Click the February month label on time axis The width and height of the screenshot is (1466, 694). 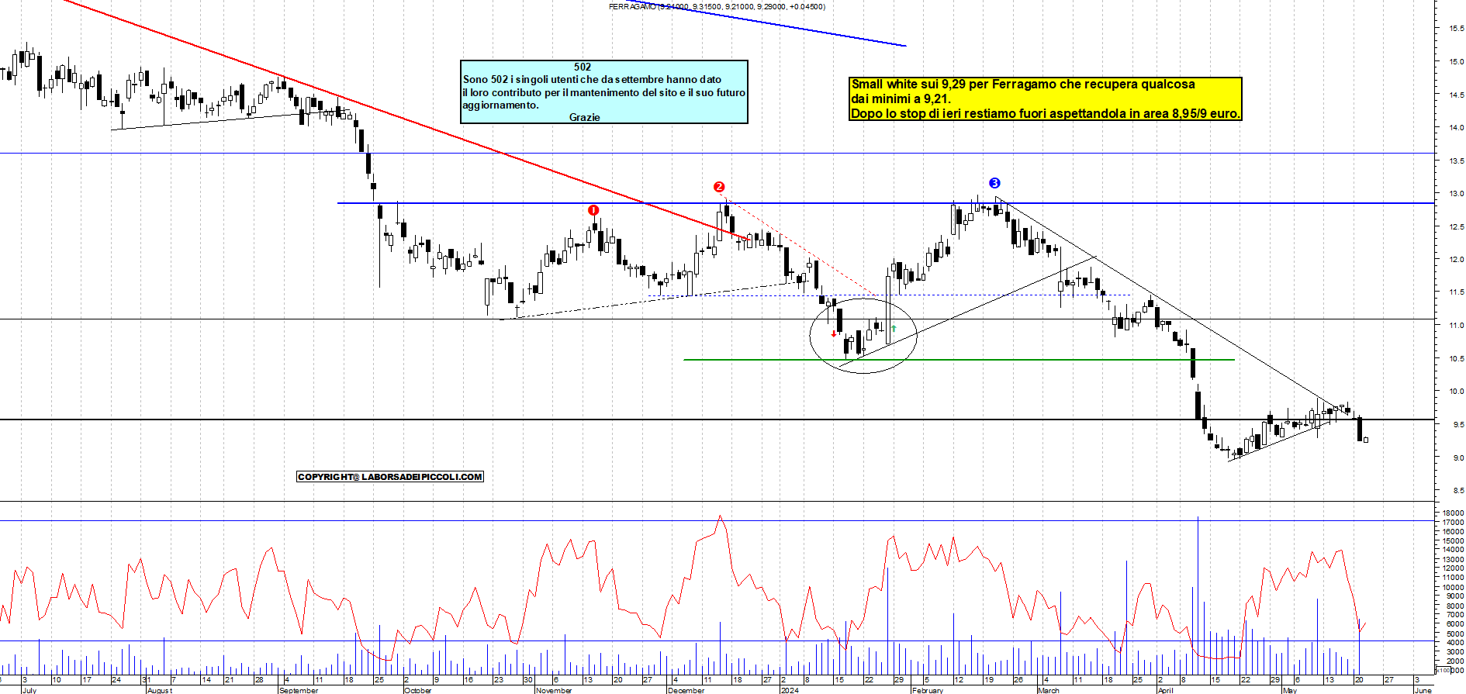click(928, 690)
